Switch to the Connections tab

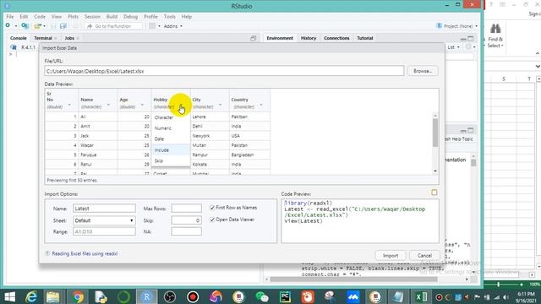point(336,38)
